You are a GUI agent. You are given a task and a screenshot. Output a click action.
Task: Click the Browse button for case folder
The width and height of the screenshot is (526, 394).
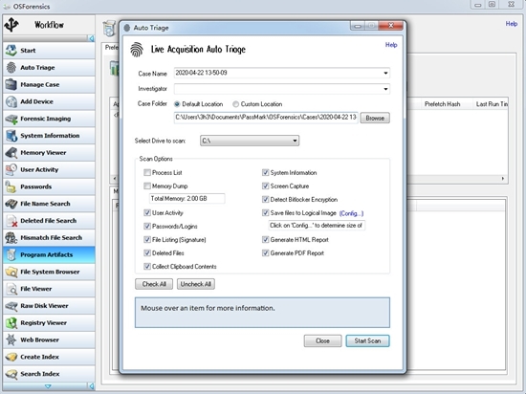(x=375, y=118)
